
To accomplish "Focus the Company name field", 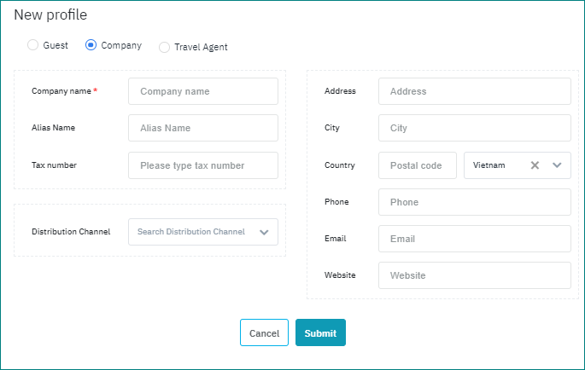I will 203,91.
